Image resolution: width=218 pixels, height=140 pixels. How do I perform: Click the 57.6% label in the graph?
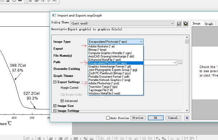tap(17, 70)
